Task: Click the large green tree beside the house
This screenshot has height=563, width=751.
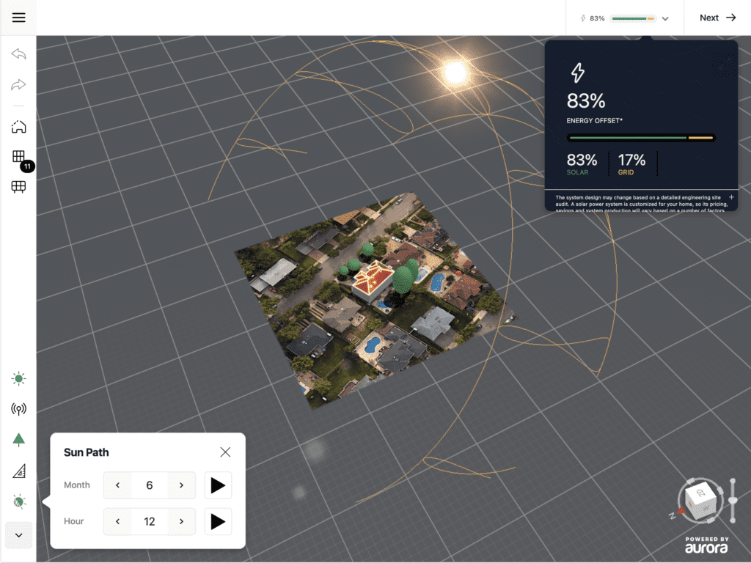Action: point(403,279)
